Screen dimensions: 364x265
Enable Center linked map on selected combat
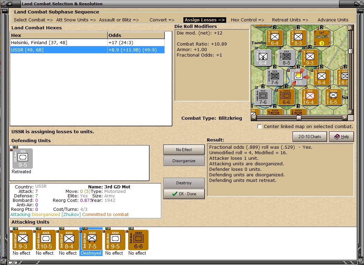[260, 127]
